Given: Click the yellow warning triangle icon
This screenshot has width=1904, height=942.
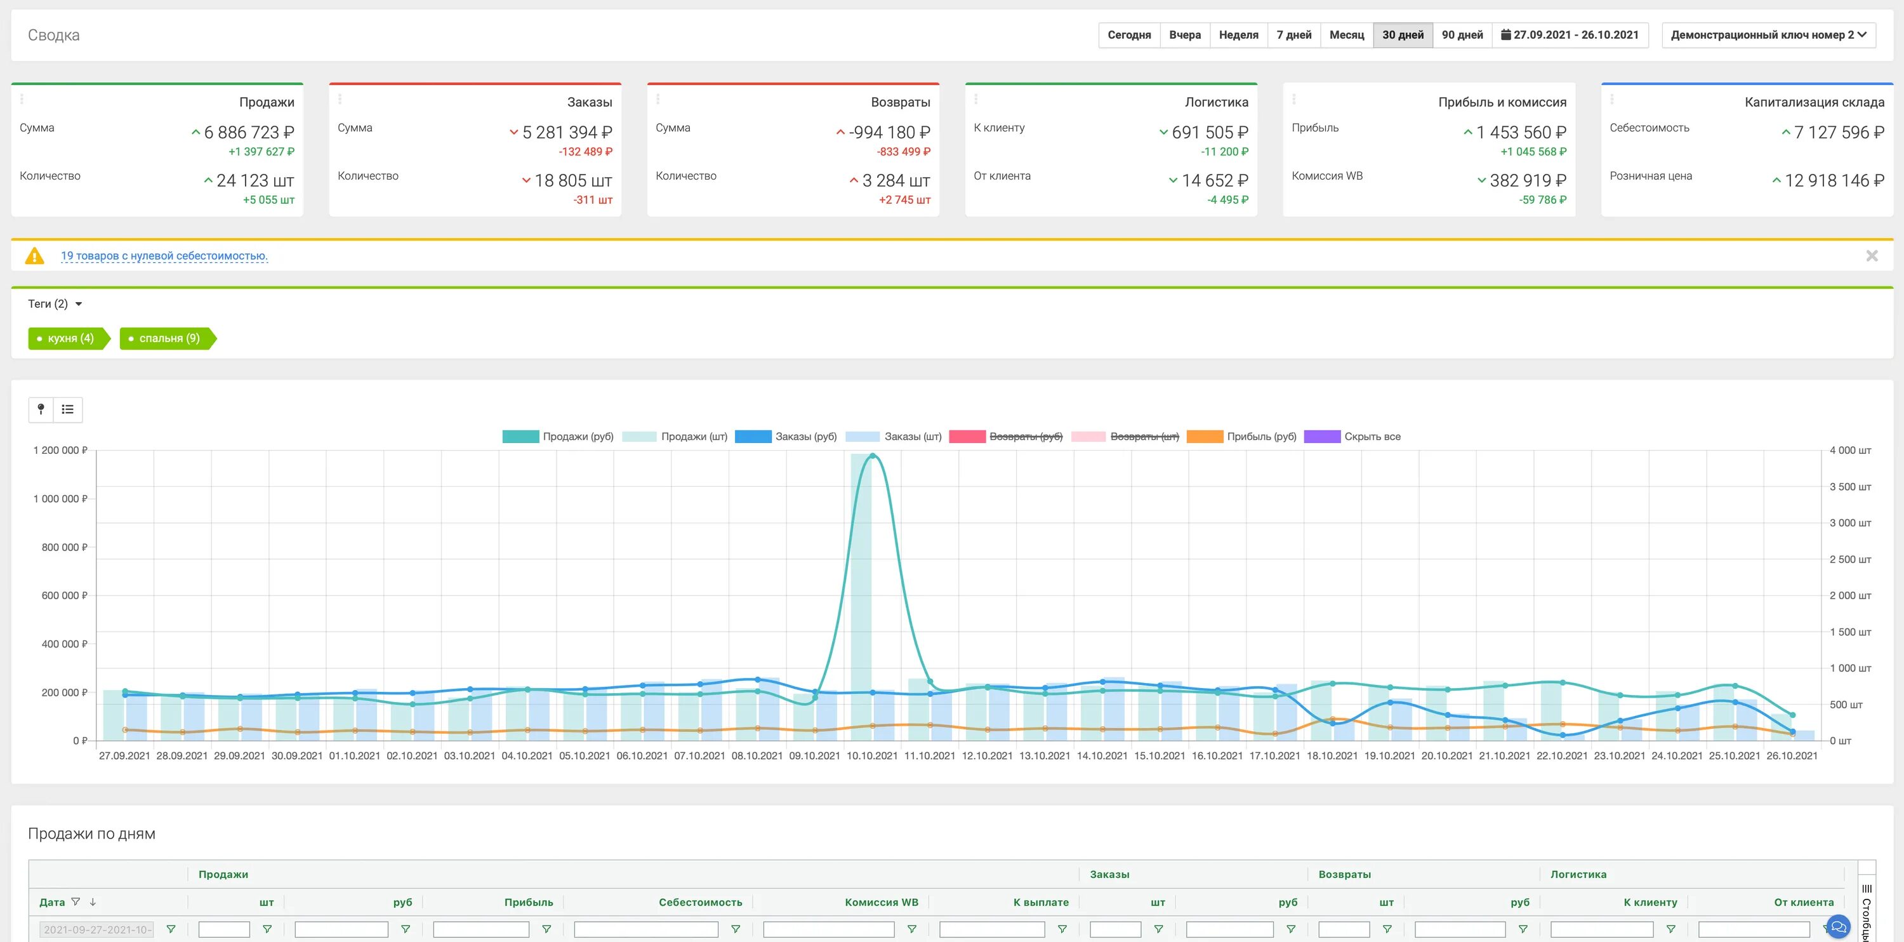Looking at the screenshot, I should [34, 256].
